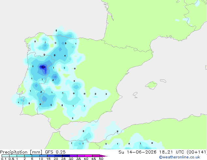Click the legend swatch between 30 and 35

[x=73, y=156]
